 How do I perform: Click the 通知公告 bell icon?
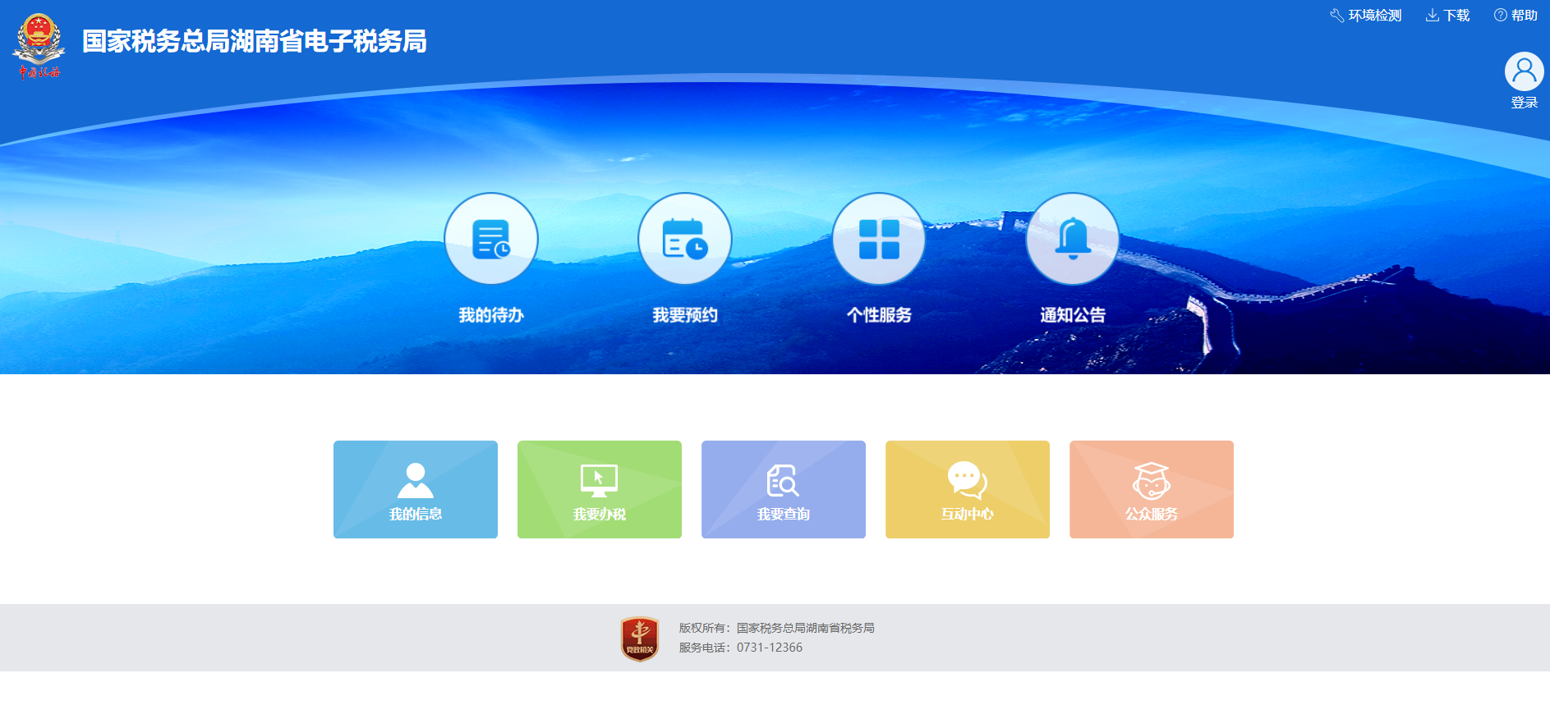point(1073,239)
